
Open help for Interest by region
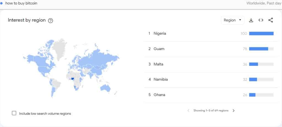[x=51, y=21]
